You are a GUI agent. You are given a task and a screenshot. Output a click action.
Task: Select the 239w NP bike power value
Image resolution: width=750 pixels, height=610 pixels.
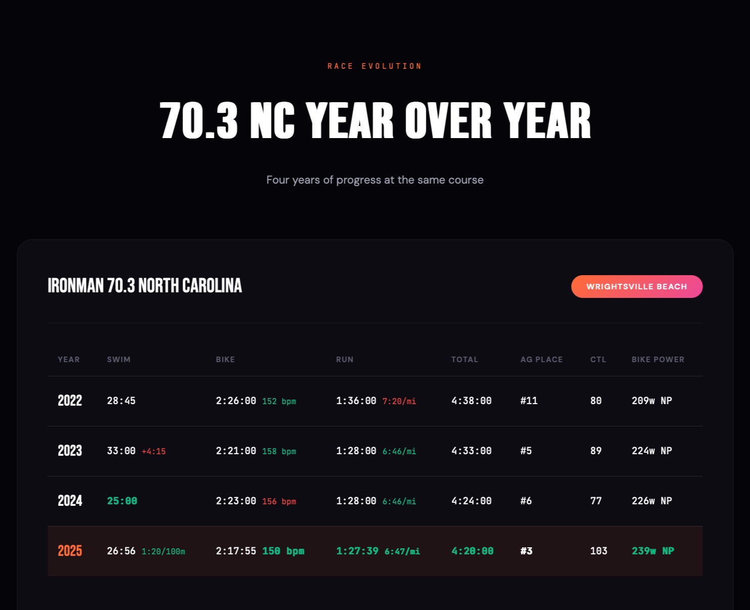pyautogui.click(x=653, y=551)
